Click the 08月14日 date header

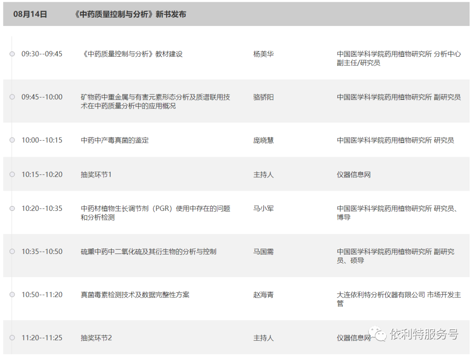(x=30, y=14)
